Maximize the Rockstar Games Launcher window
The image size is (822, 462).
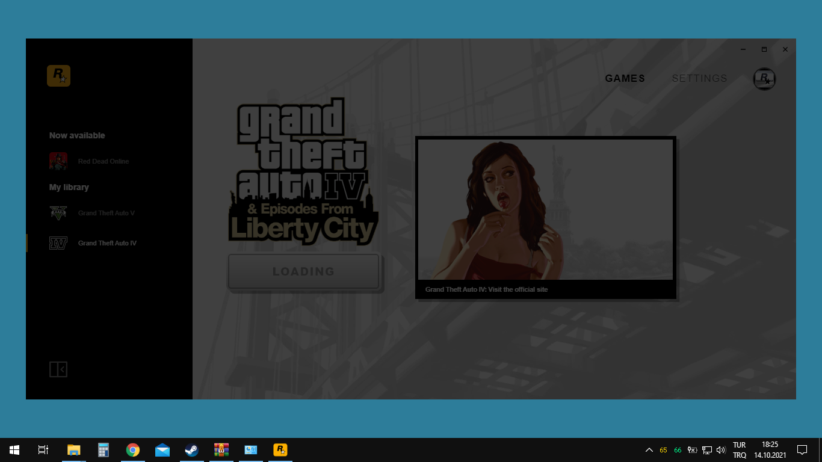764,49
